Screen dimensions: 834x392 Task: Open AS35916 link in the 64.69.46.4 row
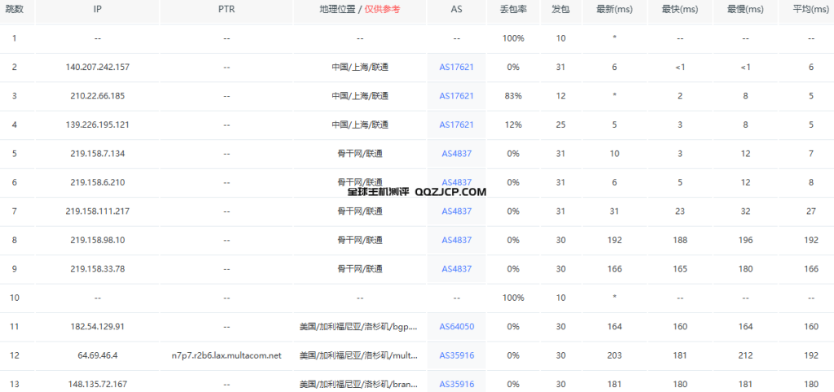[456, 355]
